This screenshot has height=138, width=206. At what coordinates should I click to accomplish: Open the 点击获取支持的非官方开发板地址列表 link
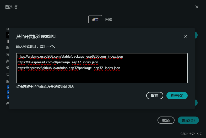(x=45, y=87)
